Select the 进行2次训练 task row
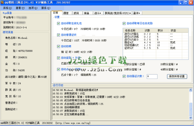 click(x=156, y=37)
